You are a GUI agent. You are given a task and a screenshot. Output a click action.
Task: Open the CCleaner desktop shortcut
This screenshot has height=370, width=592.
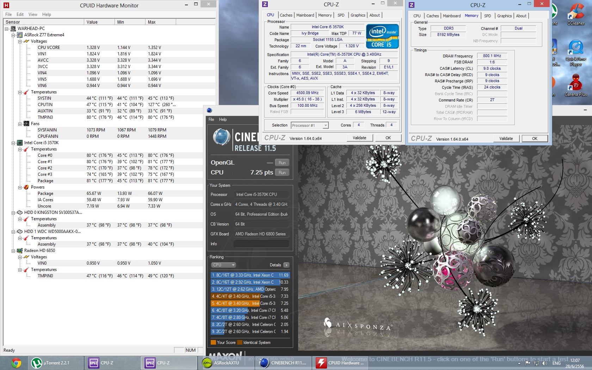click(x=576, y=14)
